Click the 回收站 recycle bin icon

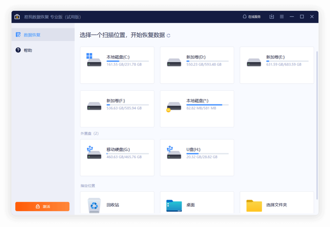(x=94, y=205)
